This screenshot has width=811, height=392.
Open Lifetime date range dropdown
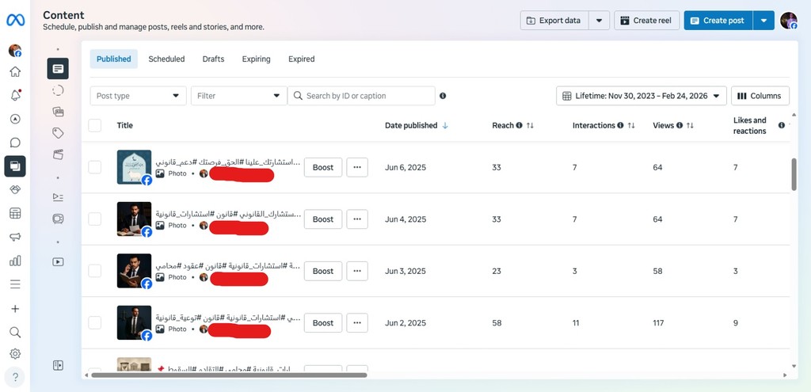click(x=642, y=96)
